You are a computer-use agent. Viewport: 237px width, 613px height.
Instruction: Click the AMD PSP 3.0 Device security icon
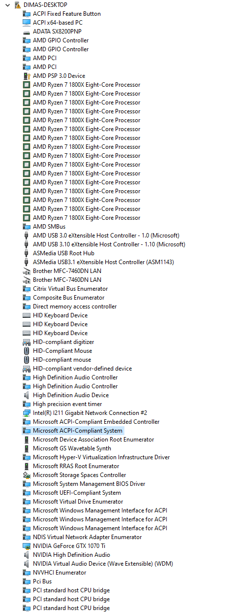[x=27, y=76]
